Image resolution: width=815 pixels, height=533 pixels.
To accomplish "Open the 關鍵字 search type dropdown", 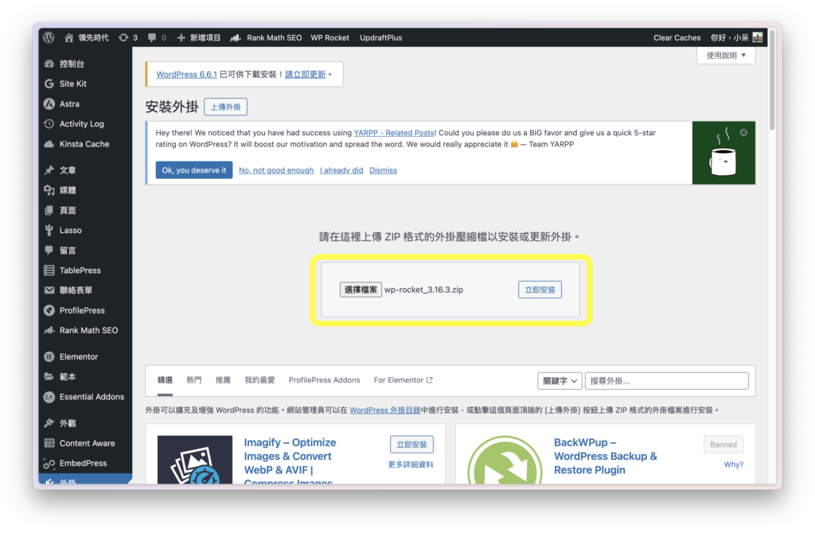I will 560,381.
